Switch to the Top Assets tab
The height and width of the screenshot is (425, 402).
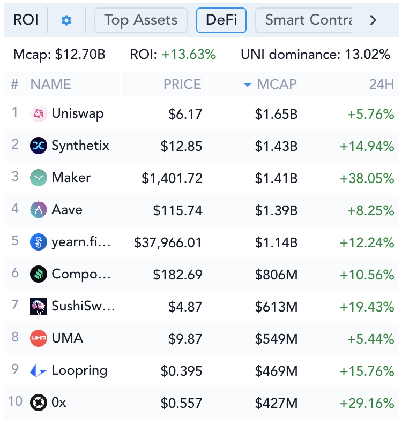click(x=140, y=20)
